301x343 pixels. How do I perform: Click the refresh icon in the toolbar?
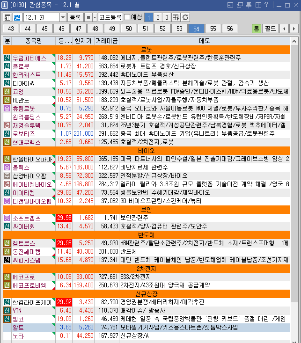tap(186, 17)
